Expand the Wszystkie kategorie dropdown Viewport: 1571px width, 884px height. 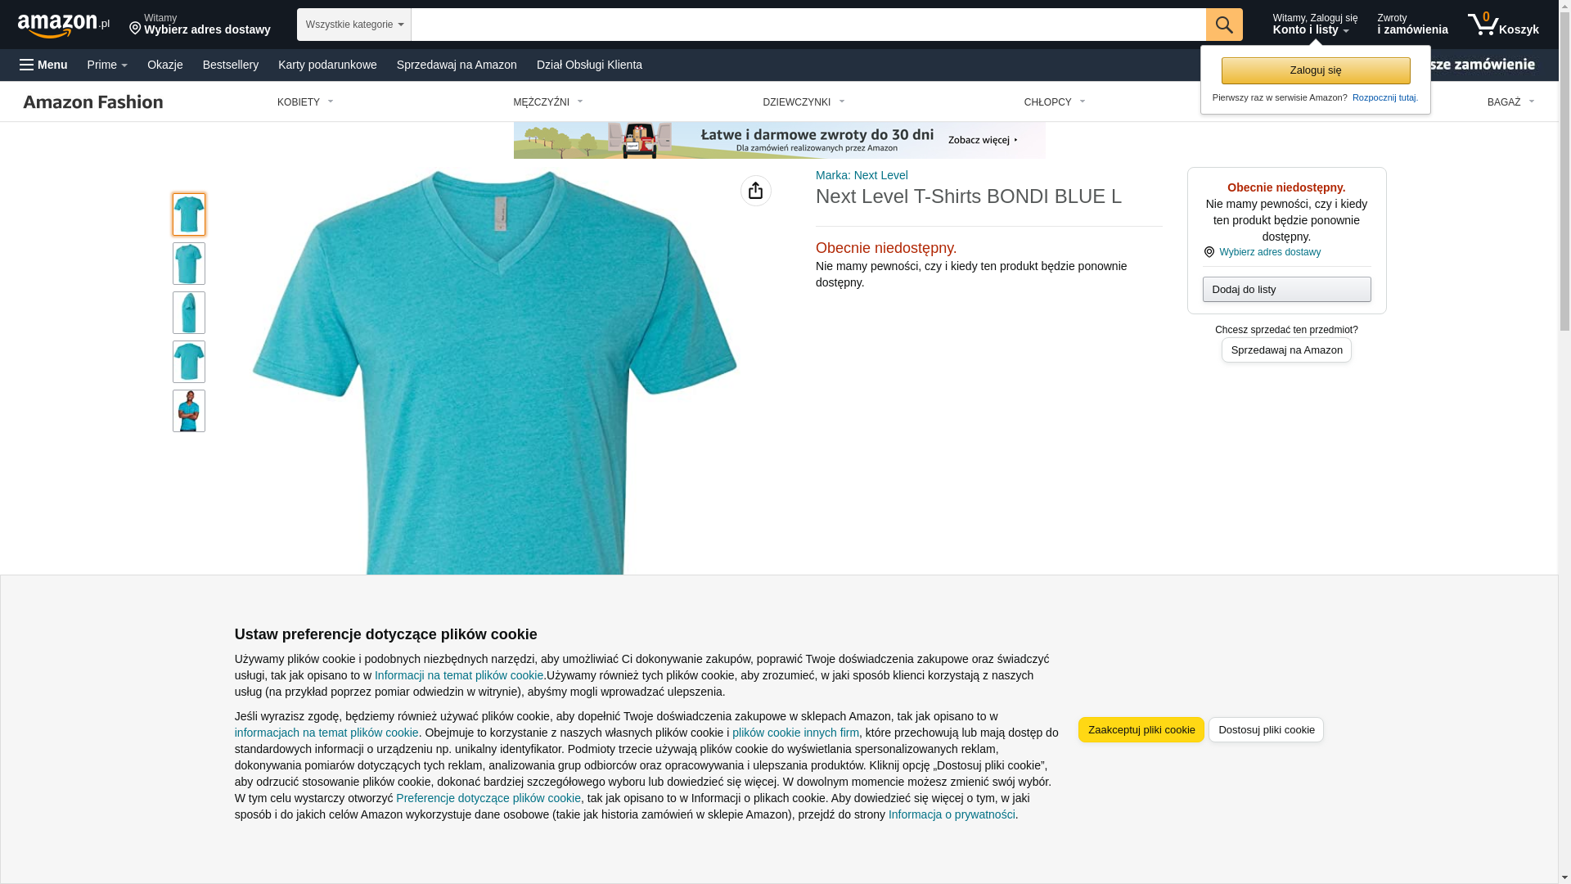tap(354, 25)
